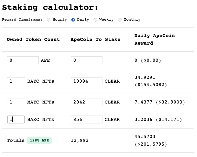Clear the BAYC stake amount
Image resolution: width=197 pixels, height=157 pixels.
point(112,81)
